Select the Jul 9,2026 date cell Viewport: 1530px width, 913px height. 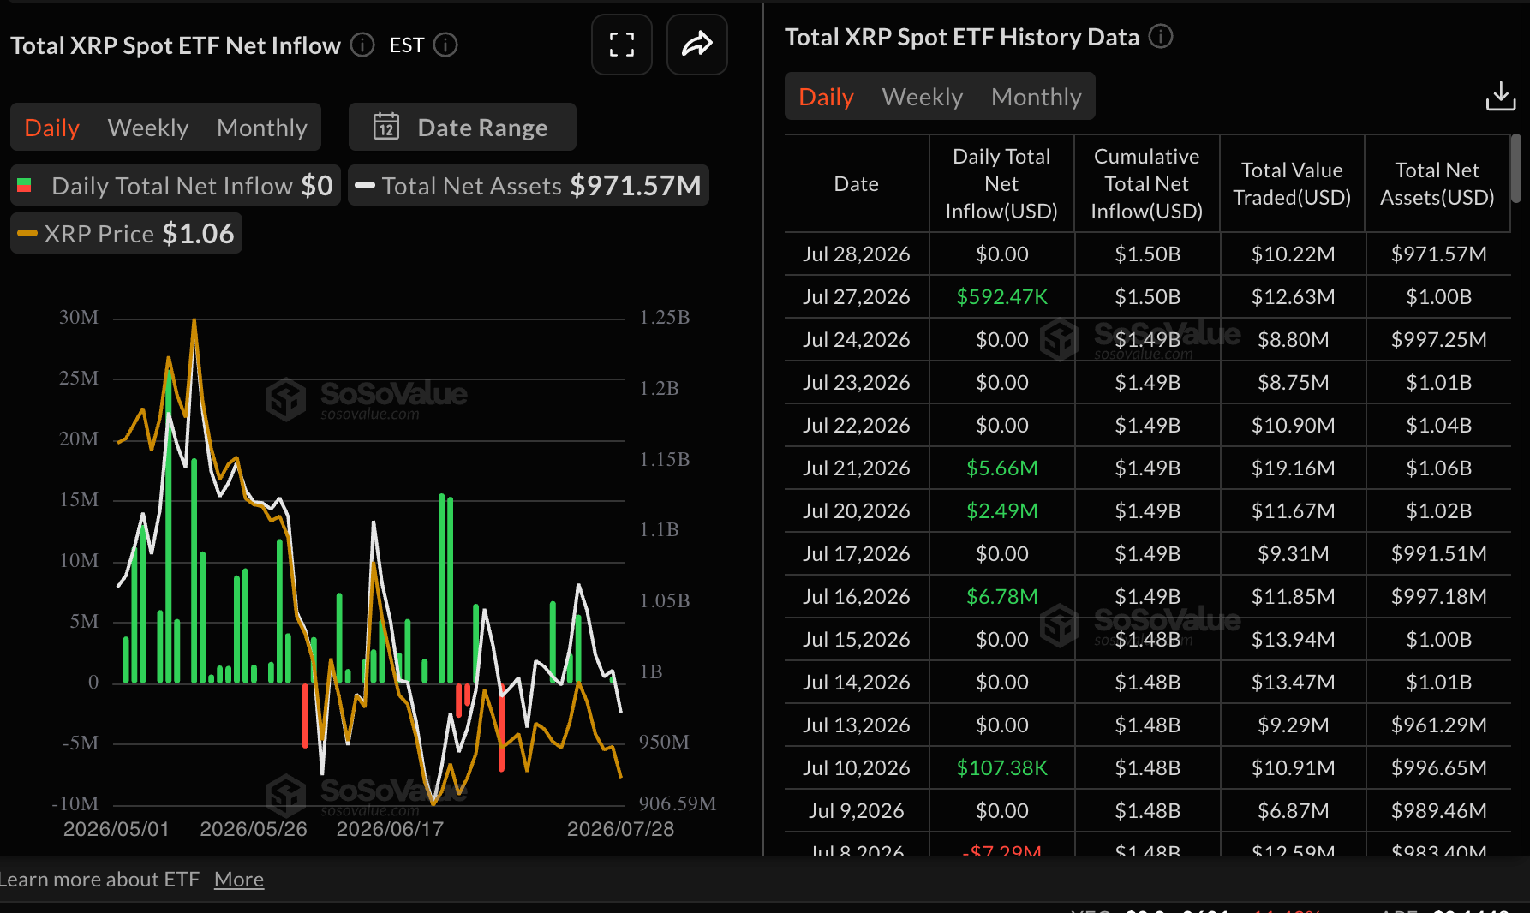click(x=857, y=810)
